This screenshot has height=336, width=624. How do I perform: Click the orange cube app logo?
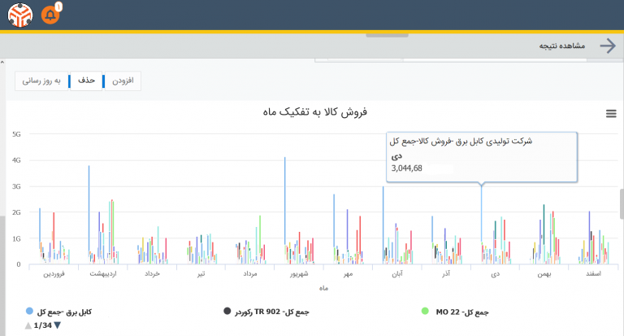[20, 15]
